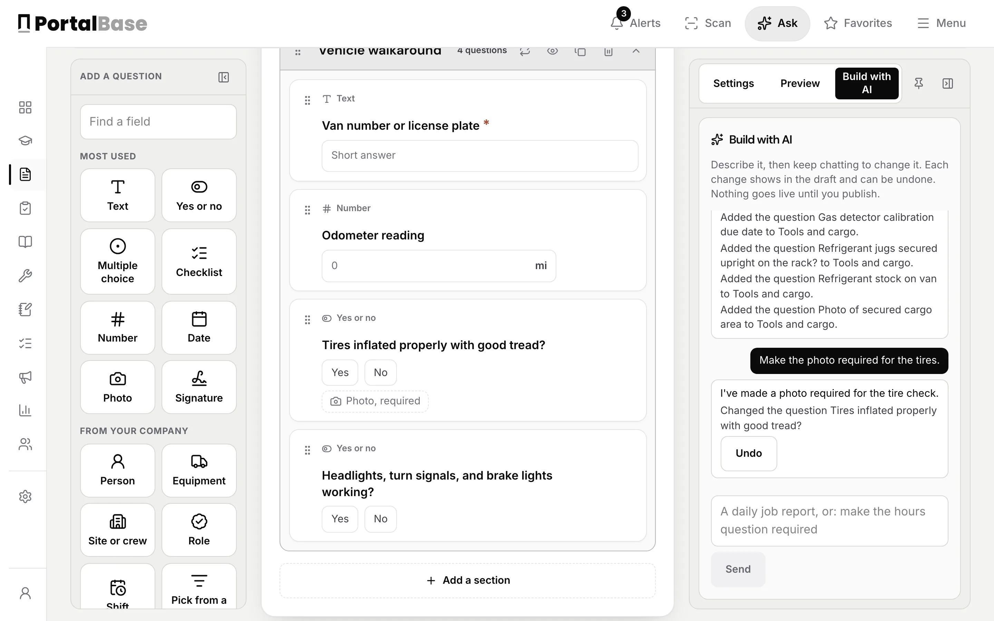Add a Person field
994x621 pixels.
[x=117, y=470]
